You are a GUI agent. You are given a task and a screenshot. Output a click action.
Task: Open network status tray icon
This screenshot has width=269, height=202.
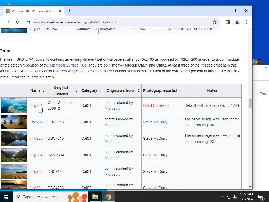coord(229,197)
